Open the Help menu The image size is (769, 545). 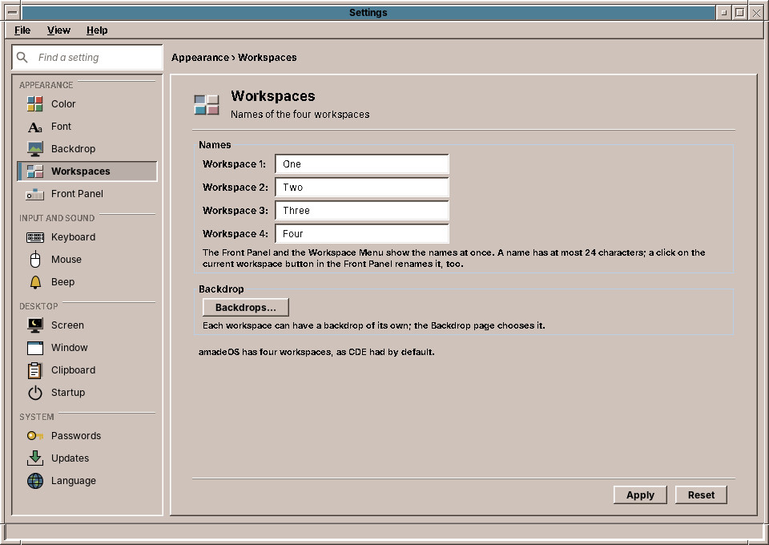click(97, 30)
